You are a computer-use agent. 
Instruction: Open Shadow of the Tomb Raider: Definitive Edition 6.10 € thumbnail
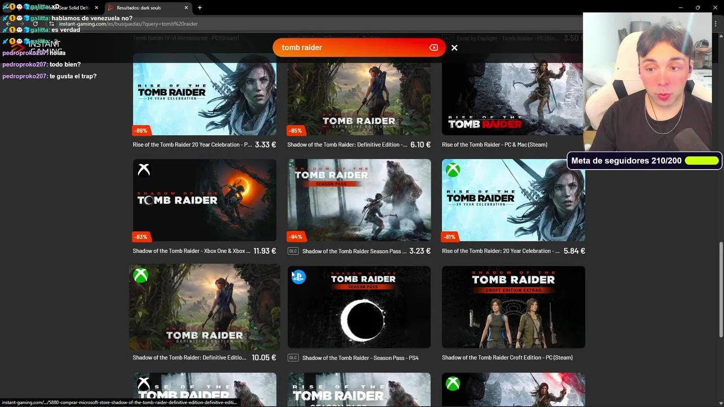(x=359, y=94)
